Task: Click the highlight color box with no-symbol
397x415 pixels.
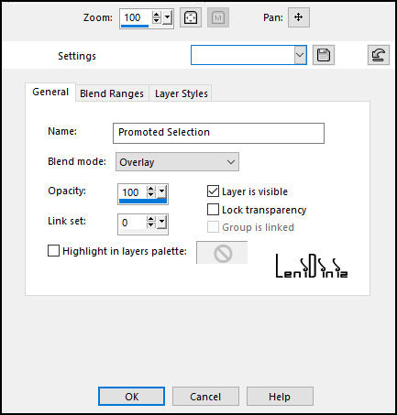Action: tap(222, 253)
